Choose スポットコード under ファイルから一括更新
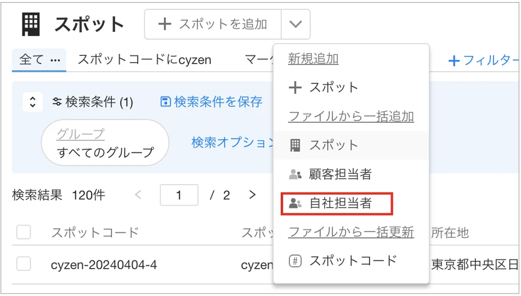Image resolution: width=521 pixels, height=296 pixels. tap(351, 261)
